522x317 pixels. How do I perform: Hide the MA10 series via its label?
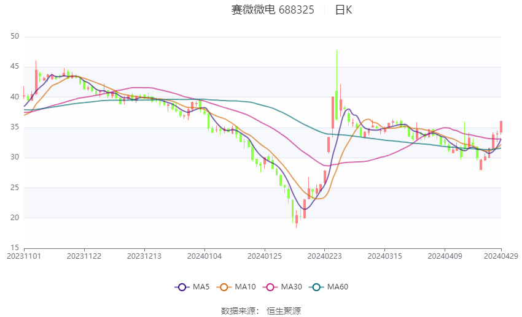click(246, 287)
